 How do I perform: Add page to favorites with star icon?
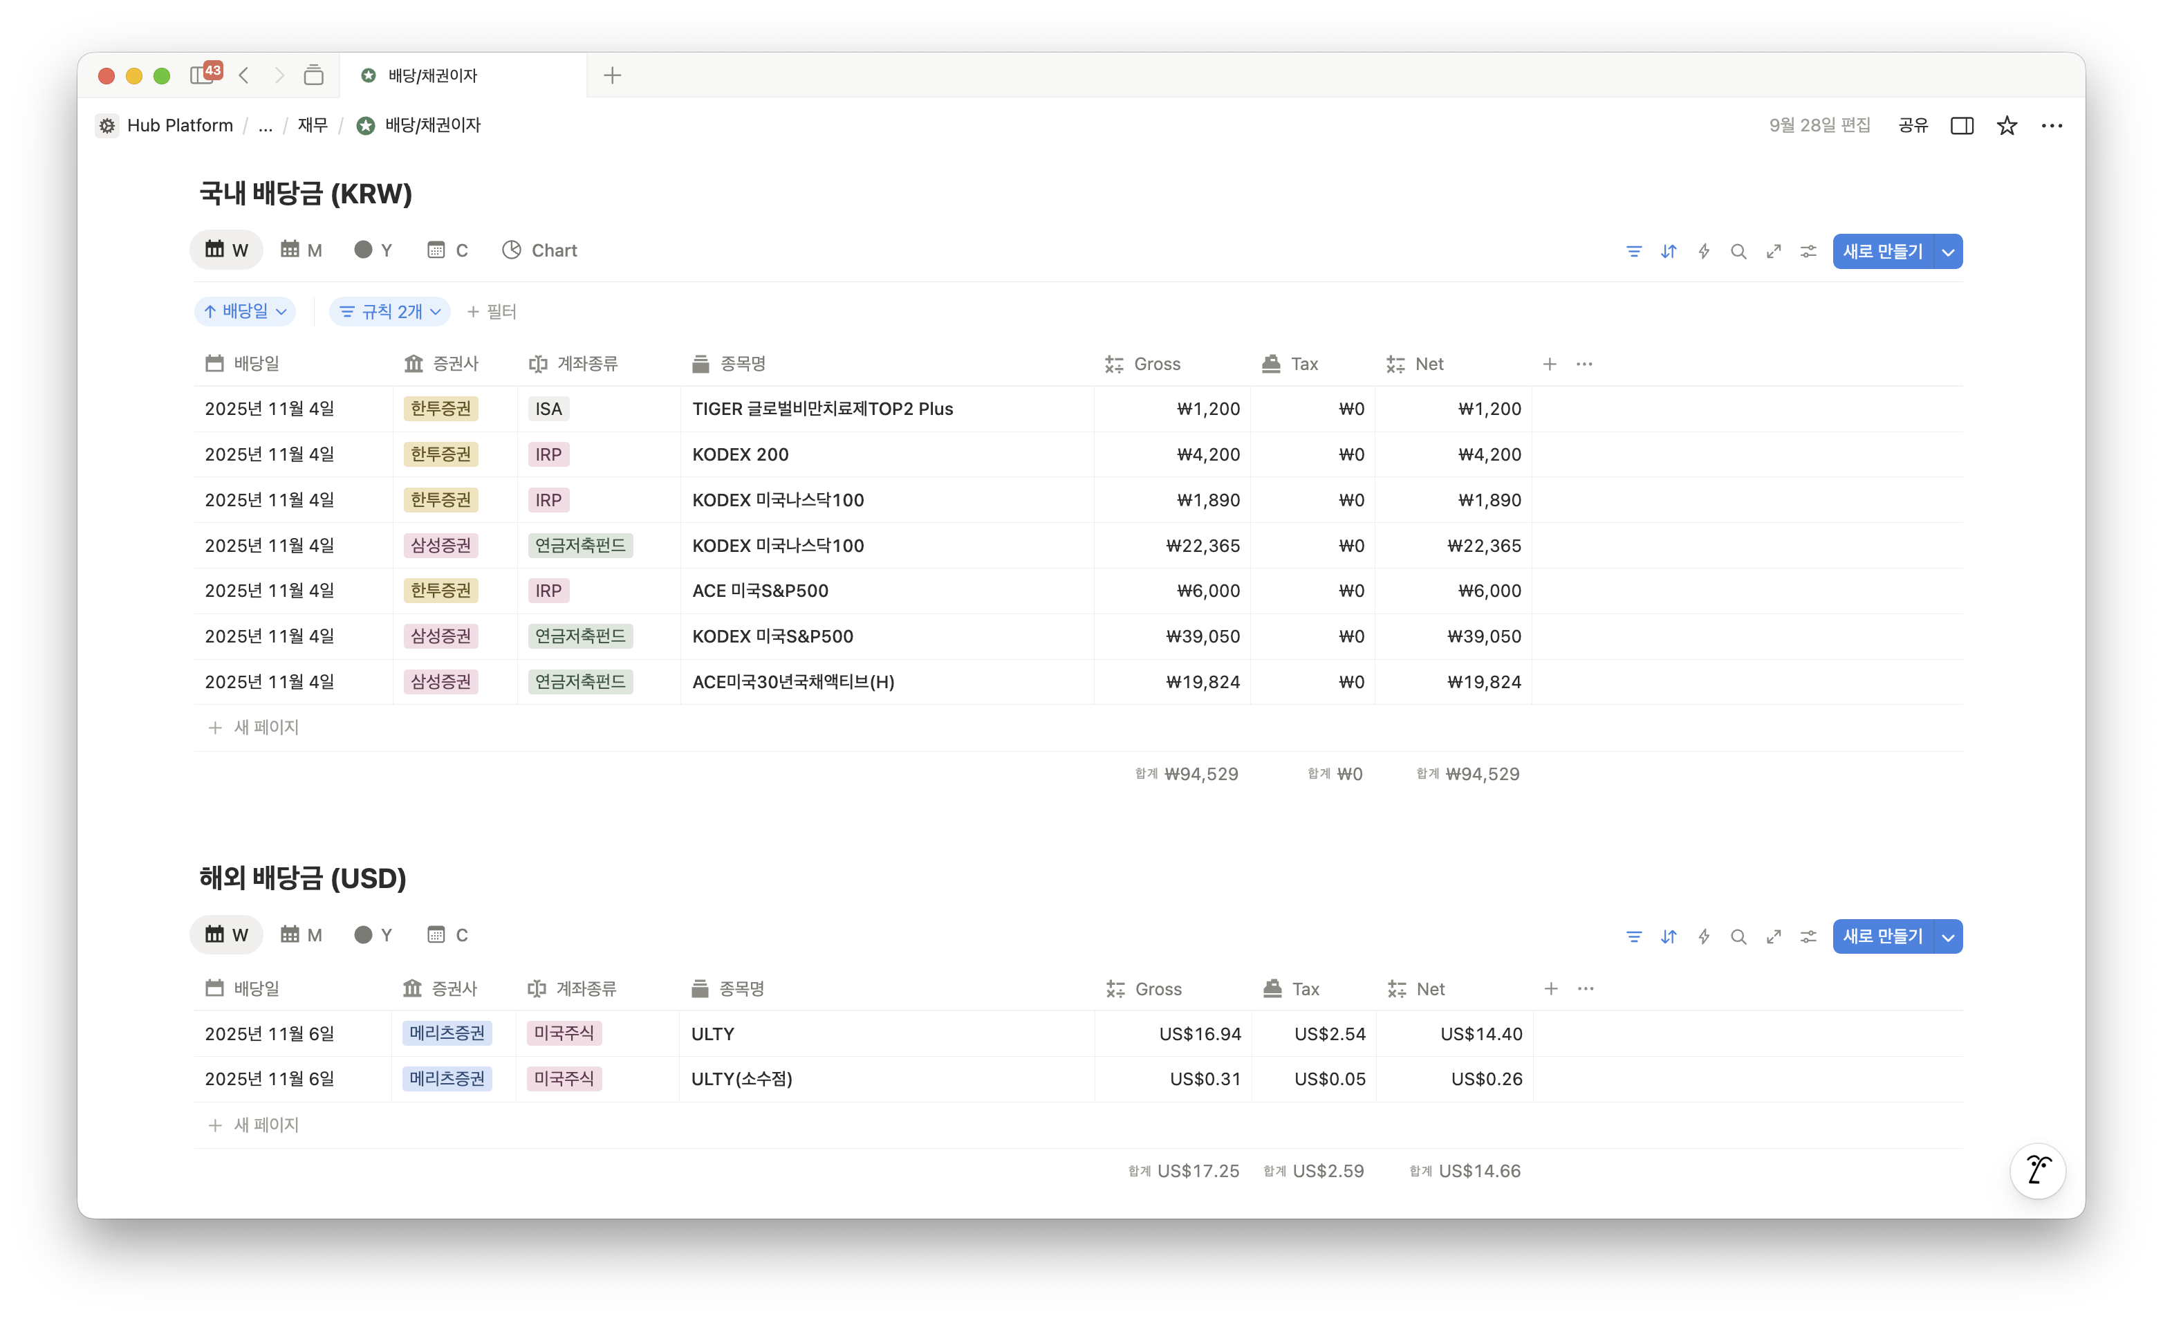pyautogui.click(x=2007, y=125)
